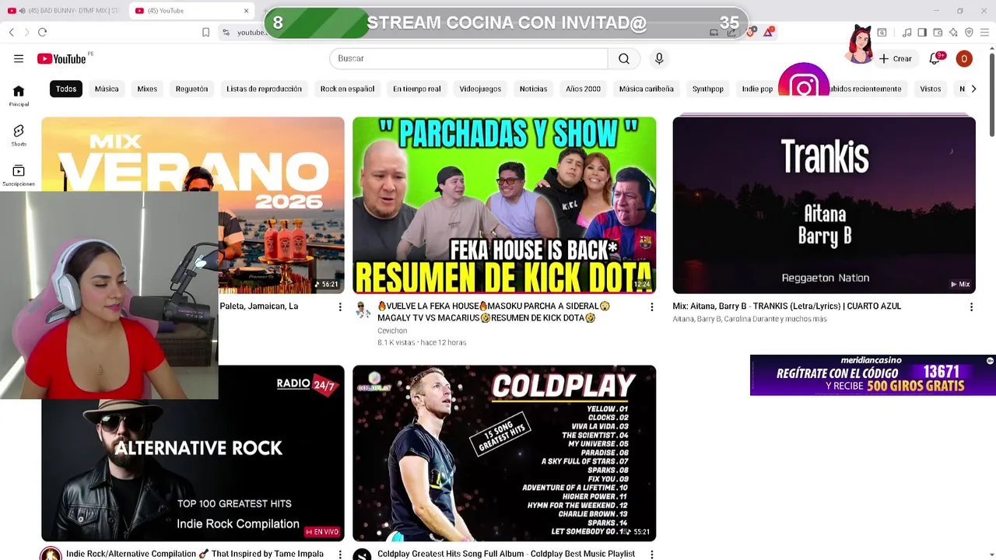
Task: Open the Brave Shields lion icon
Action: (x=751, y=32)
